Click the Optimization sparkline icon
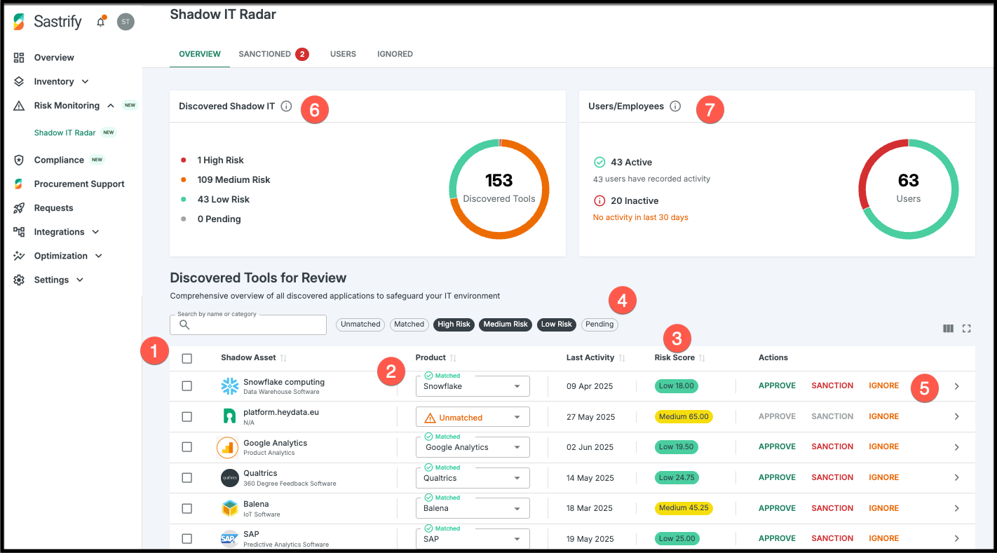 click(x=19, y=256)
